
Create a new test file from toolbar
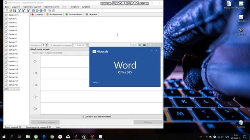[7, 10]
